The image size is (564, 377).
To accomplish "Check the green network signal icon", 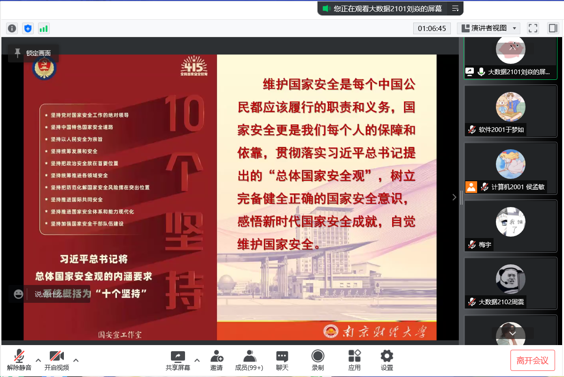I will point(44,28).
